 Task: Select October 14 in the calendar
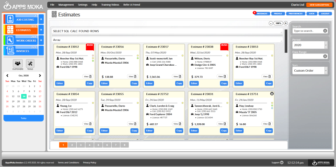tap(24, 96)
